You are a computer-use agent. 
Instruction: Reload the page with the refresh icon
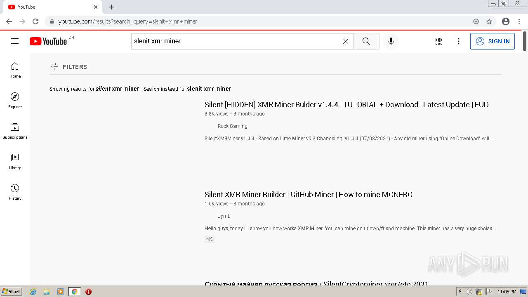[x=35, y=21]
